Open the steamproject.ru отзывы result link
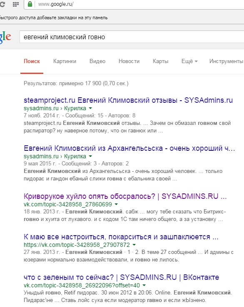 (x=128, y=100)
